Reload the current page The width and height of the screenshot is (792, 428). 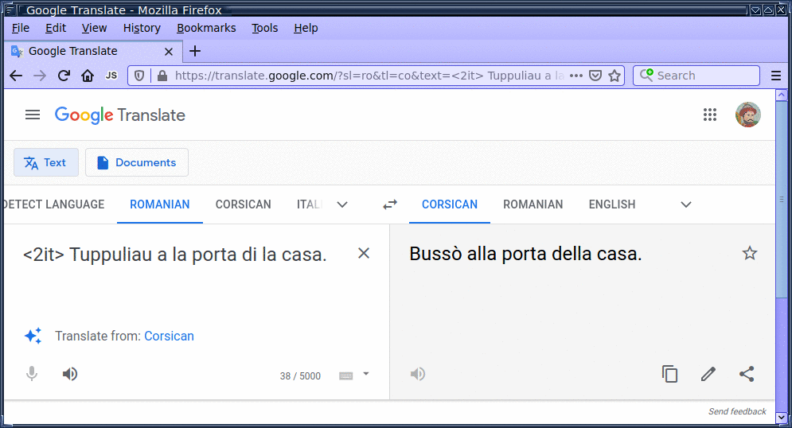pos(64,76)
